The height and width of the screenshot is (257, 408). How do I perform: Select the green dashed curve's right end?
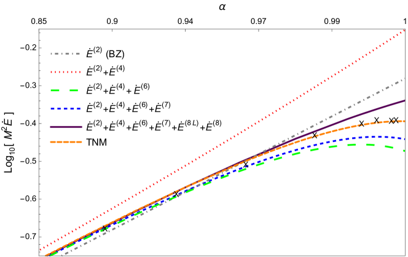pyautogui.click(x=404, y=151)
